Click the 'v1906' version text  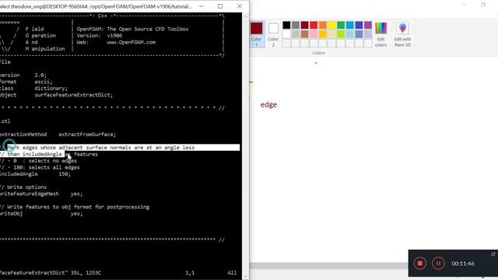114,36
